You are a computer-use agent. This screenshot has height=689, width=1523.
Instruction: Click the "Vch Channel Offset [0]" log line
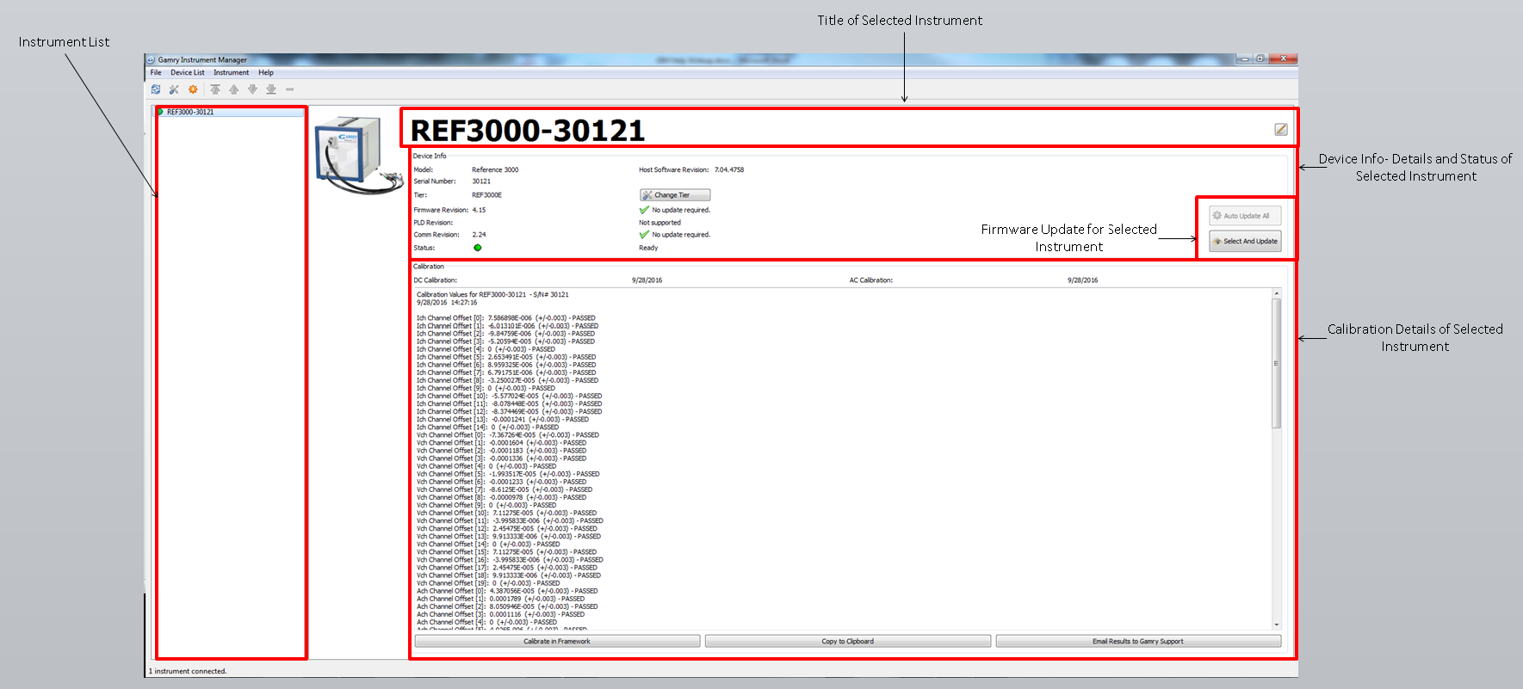508,435
